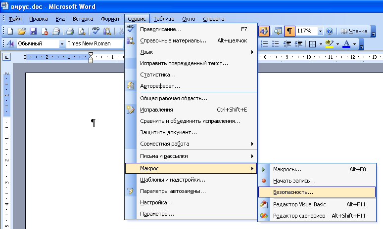Choose Правописание in Сервис menu
The width and height of the screenshot is (383, 229).
[x=191, y=29]
